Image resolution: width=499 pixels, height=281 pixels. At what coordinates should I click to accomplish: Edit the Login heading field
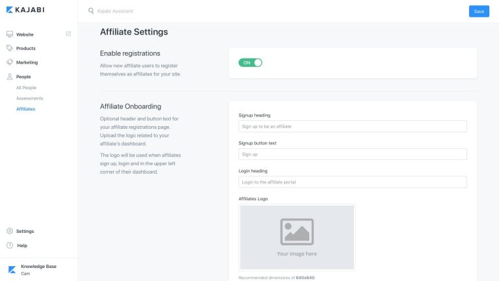tap(353, 182)
